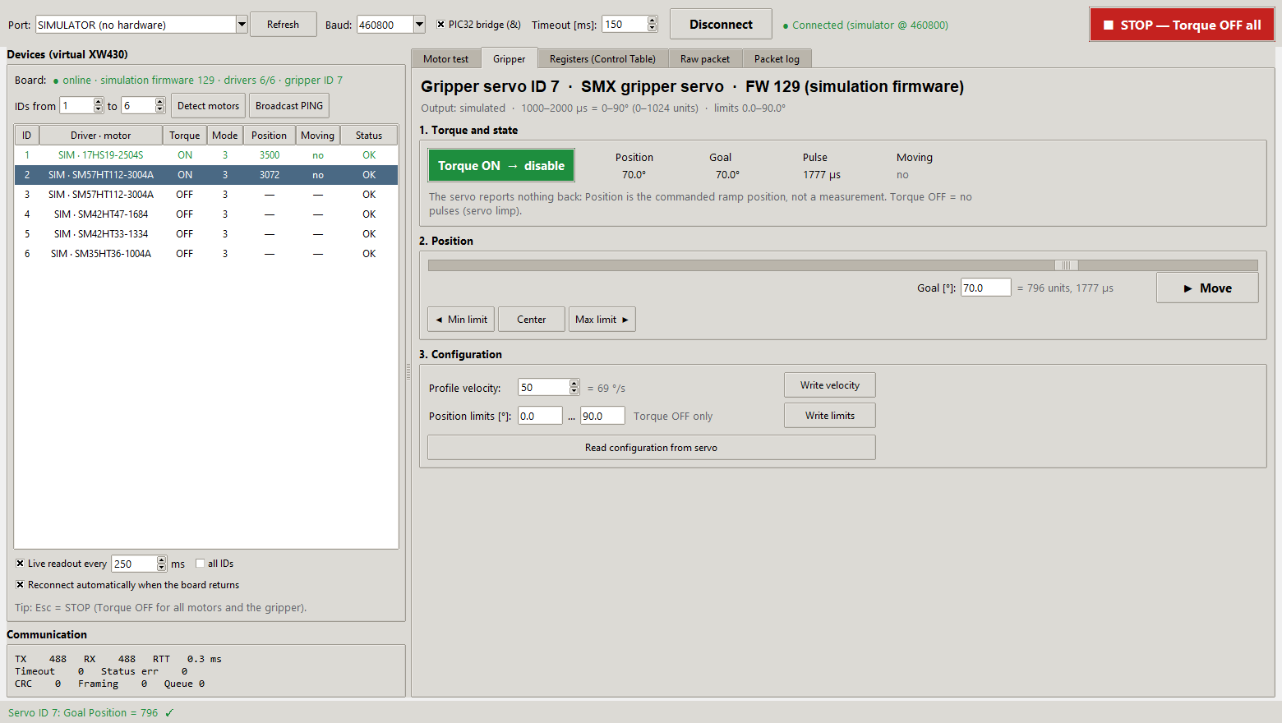Viewport: 1282px width, 723px height.
Task: Click the IDs from field
Action: click(76, 105)
